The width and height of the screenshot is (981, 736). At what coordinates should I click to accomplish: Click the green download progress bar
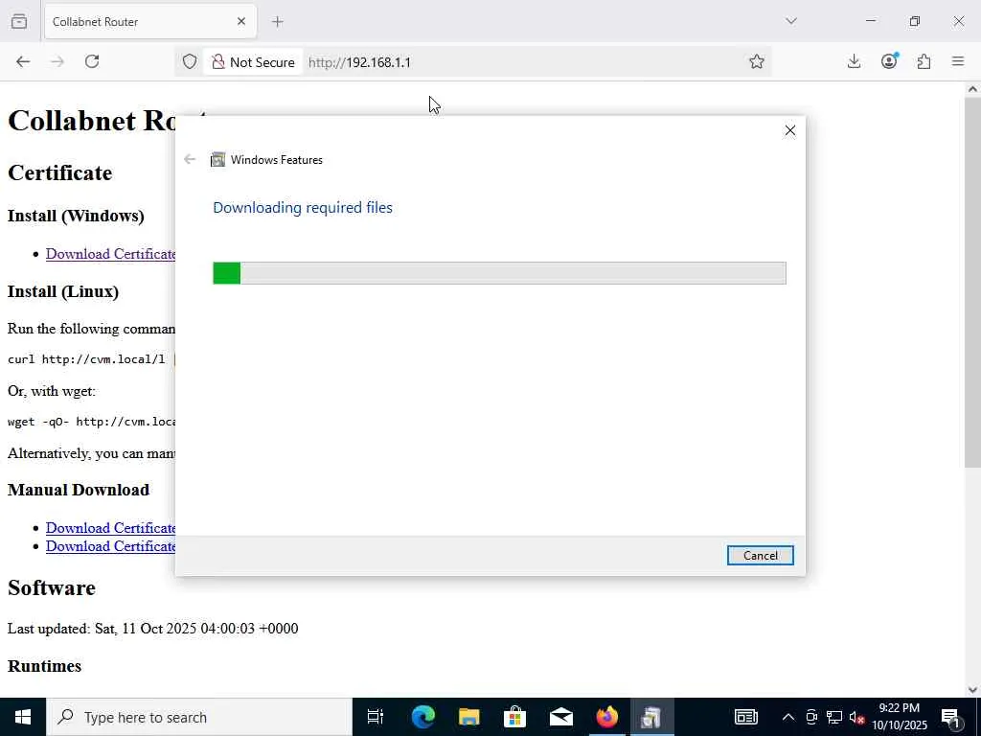pos(226,273)
